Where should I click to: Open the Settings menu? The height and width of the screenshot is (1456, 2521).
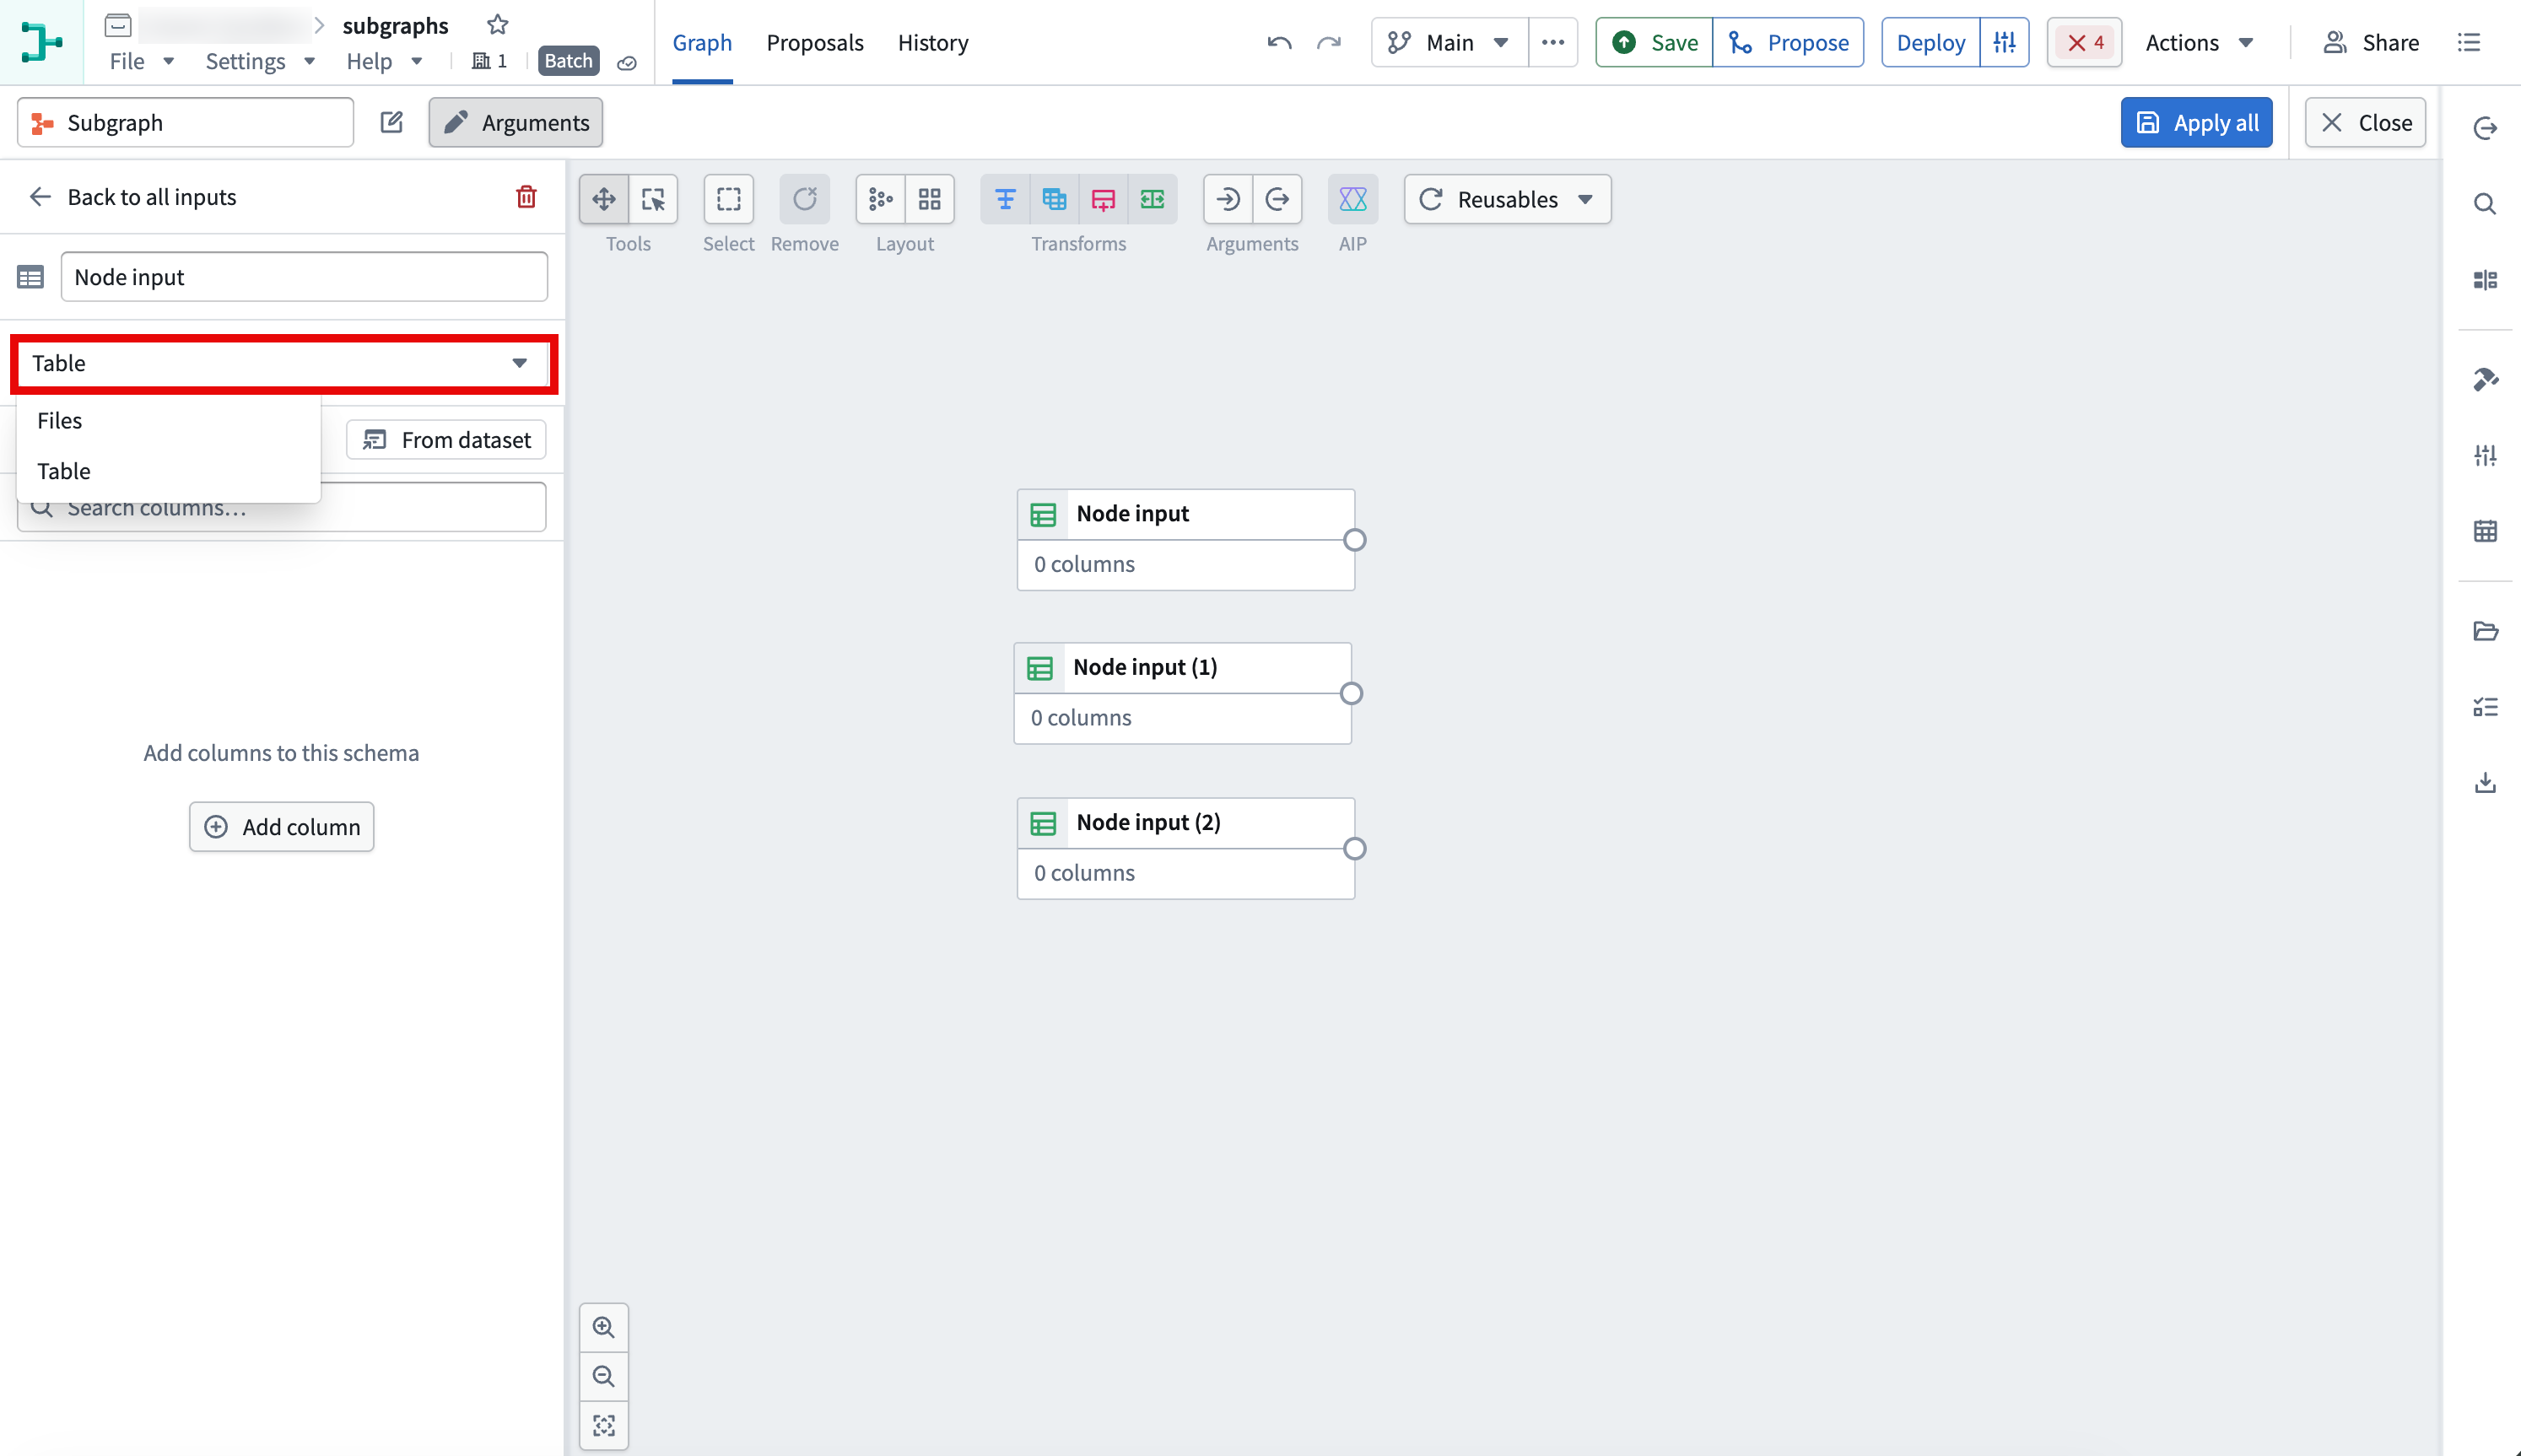point(260,61)
